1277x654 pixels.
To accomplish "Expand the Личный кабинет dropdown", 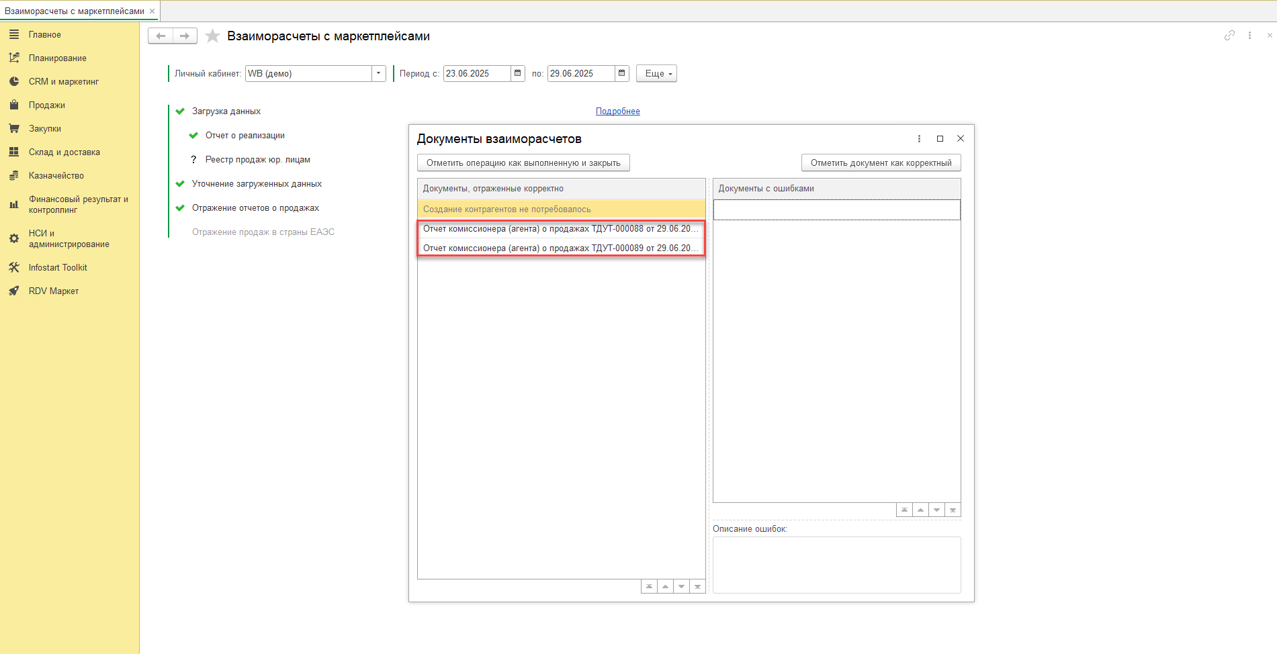I will pyautogui.click(x=379, y=73).
